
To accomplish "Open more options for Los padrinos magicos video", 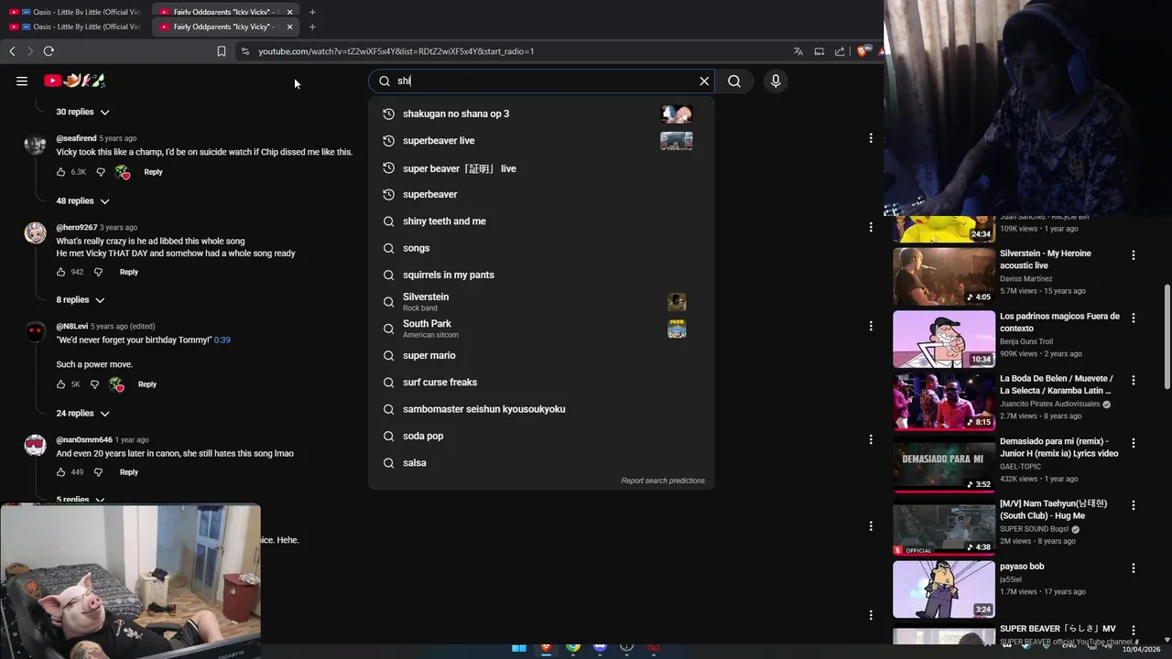I will (x=1134, y=318).
